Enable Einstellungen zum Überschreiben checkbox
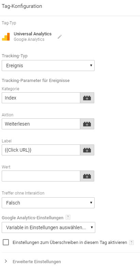 coord(6,242)
